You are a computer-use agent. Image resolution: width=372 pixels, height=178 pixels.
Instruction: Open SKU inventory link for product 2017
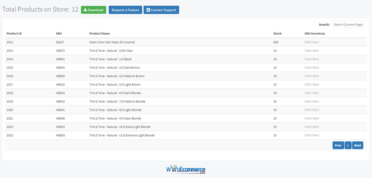pos(311,85)
